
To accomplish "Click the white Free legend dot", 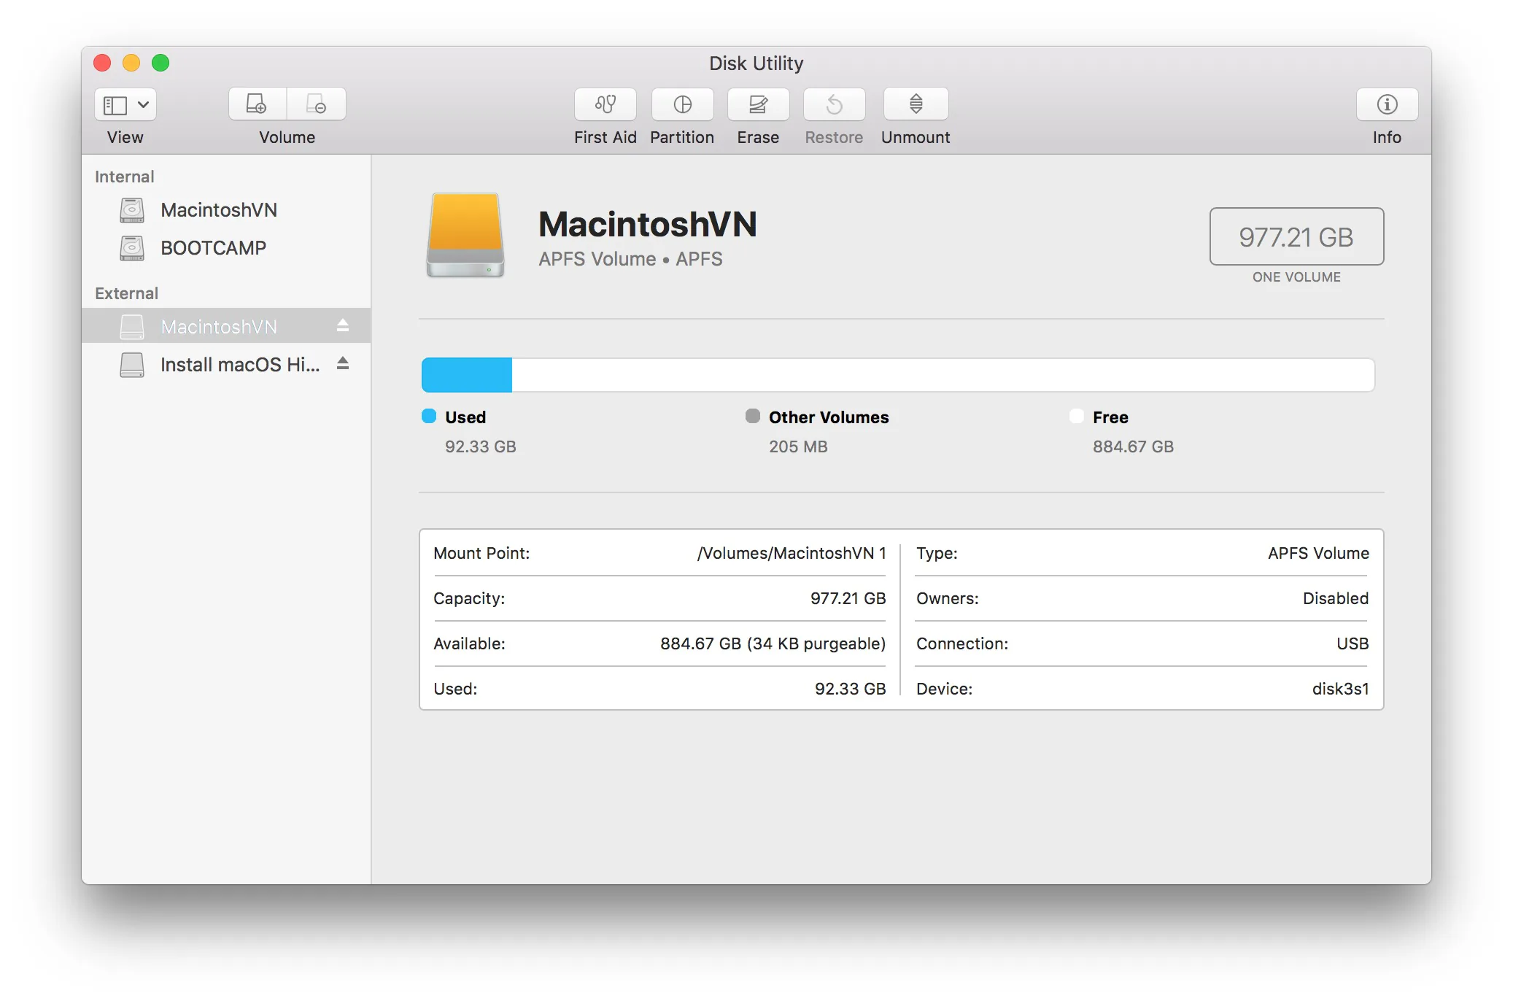I will [x=1077, y=416].
